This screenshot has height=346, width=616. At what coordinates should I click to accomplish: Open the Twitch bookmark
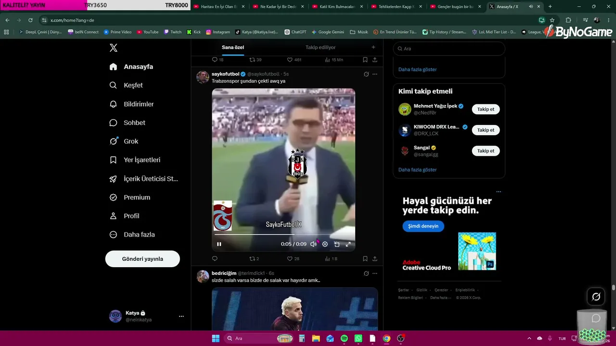(173, 32)
